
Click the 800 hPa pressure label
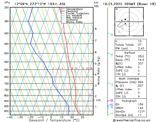click(7, 95)
